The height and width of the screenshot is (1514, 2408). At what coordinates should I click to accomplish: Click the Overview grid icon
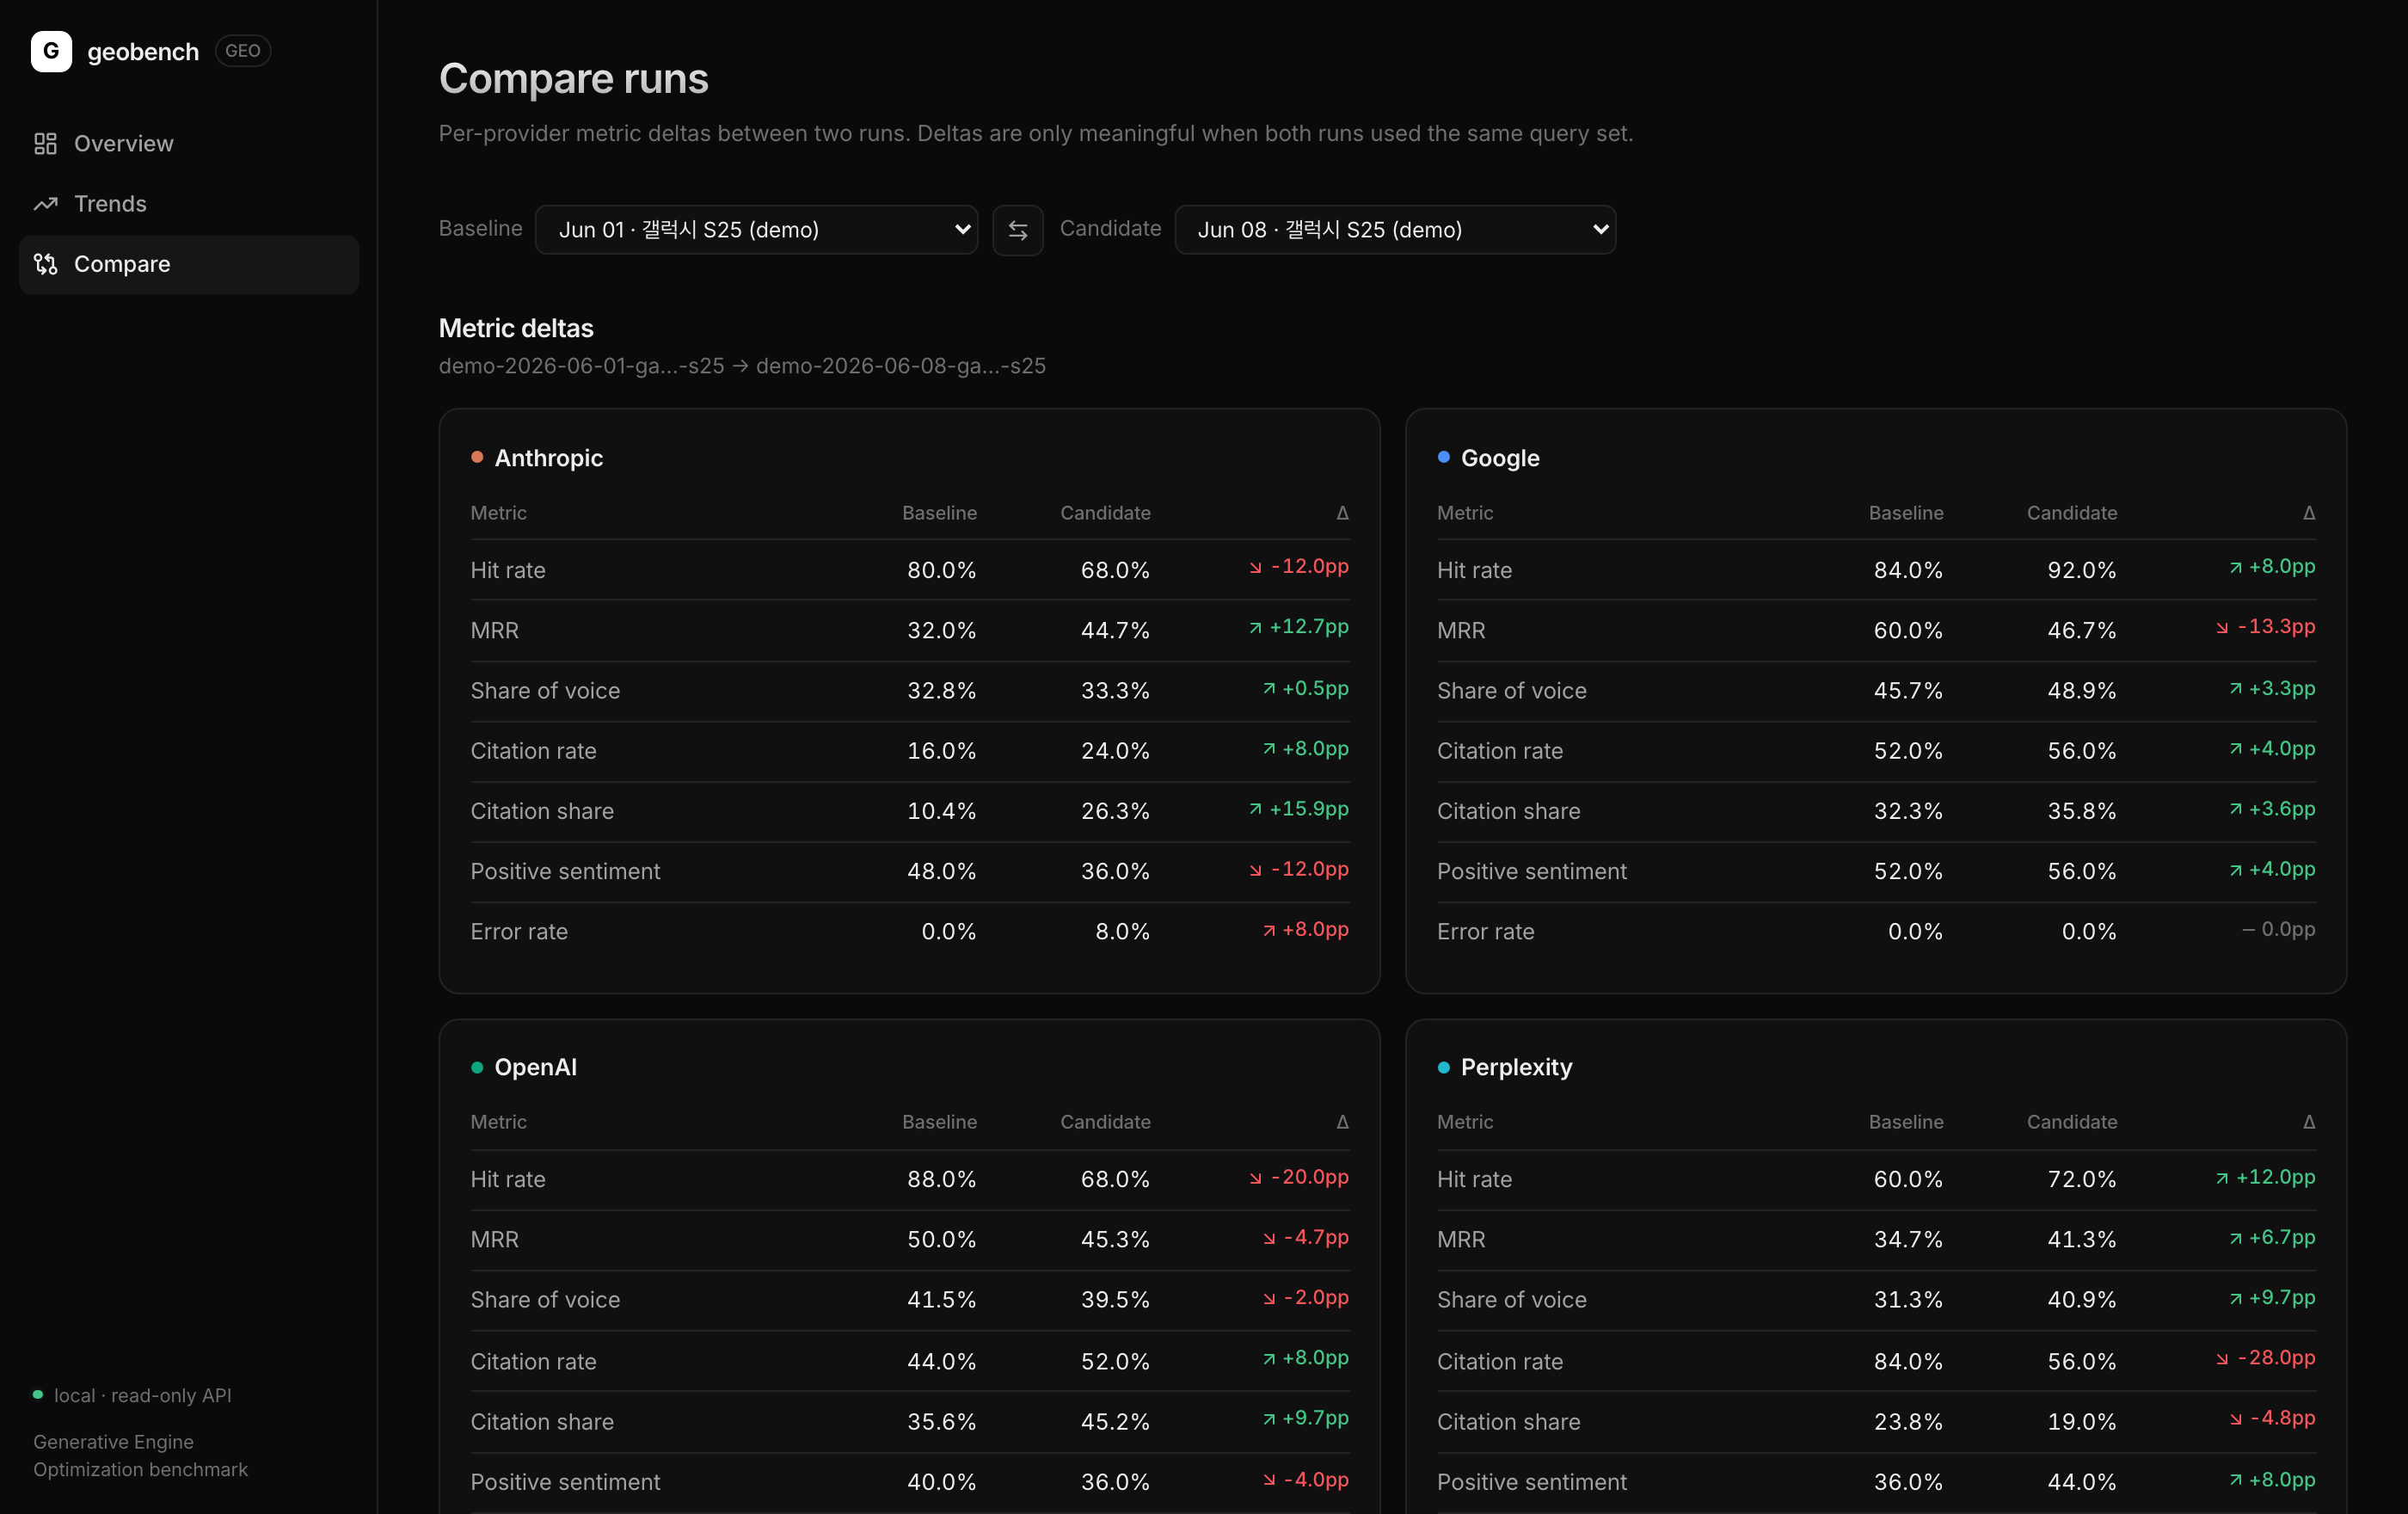tap(45, 144)
